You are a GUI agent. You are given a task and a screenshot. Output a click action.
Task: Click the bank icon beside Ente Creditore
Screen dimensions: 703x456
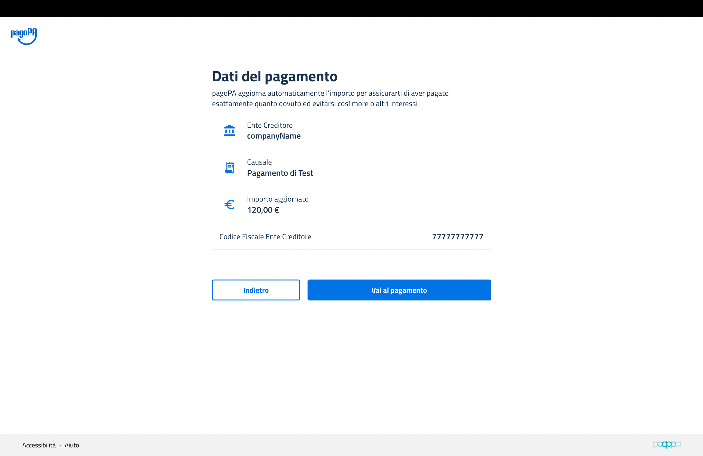[229, 130]
